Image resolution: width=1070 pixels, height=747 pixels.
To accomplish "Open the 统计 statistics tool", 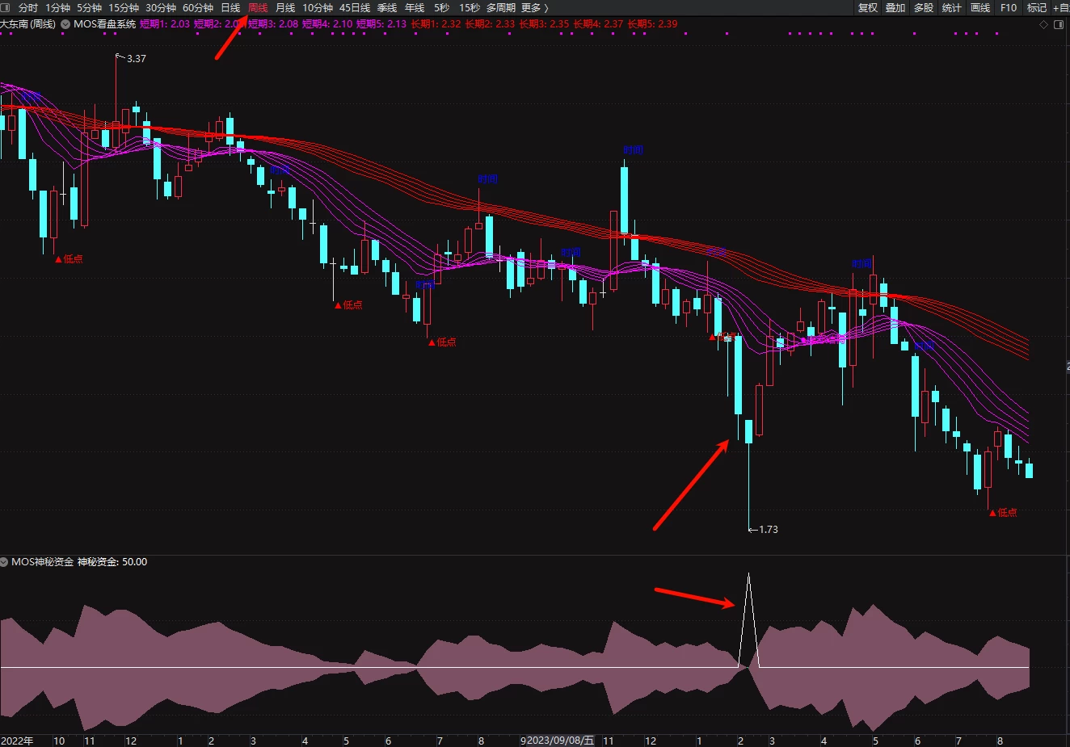I will click(952, 8).
